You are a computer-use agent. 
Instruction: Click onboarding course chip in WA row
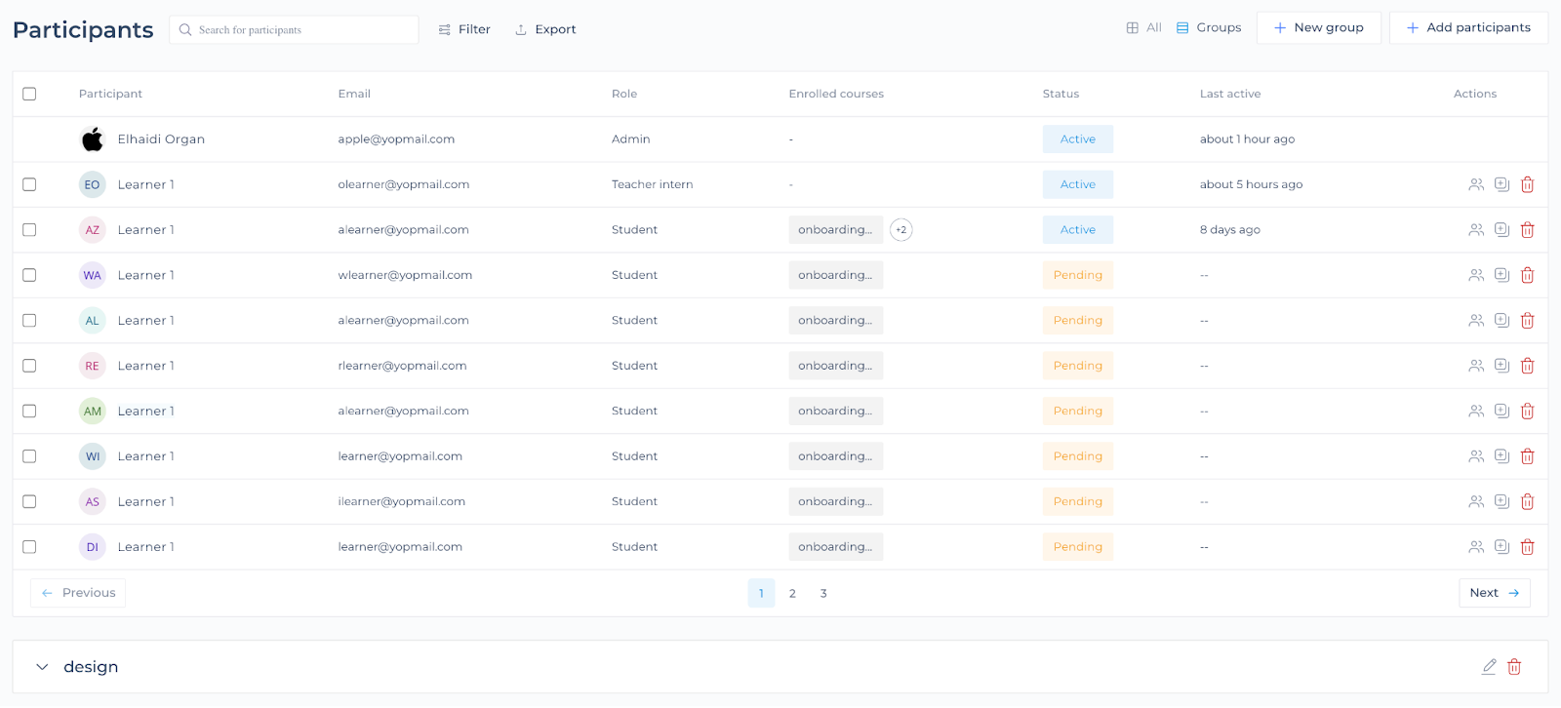pos(836,275)
